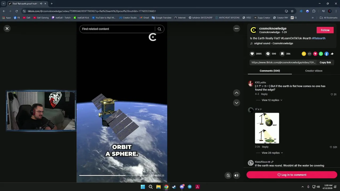This screenshot has height=191, width=340.
Task: Open cosmoknowledge profile avatar
Action: pos(254,30)
